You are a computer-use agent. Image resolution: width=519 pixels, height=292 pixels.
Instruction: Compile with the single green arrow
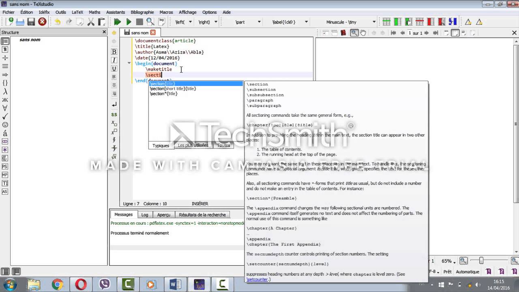pos(129,22)
